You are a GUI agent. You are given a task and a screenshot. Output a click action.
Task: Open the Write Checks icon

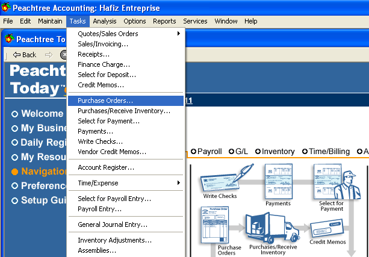point(226,178)
